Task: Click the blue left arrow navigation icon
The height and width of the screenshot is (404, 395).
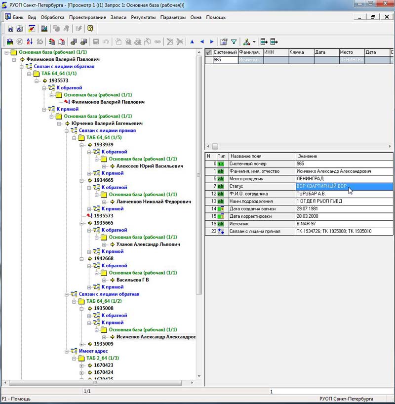Action: click(x=202, y=42)
